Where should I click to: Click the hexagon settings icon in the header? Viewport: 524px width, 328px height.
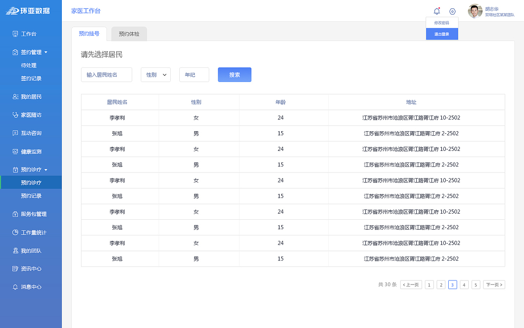click(452, 11)
